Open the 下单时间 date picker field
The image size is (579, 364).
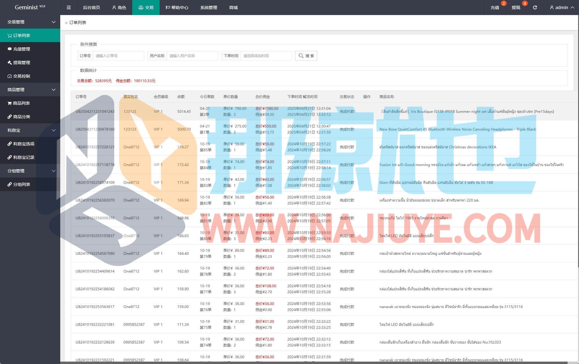[x=266, y=56]
